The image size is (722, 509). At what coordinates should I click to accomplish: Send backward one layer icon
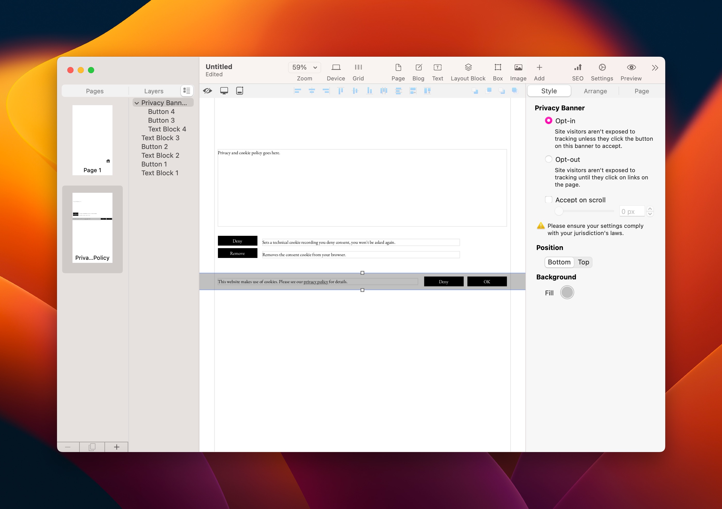(x=501, y=91)
